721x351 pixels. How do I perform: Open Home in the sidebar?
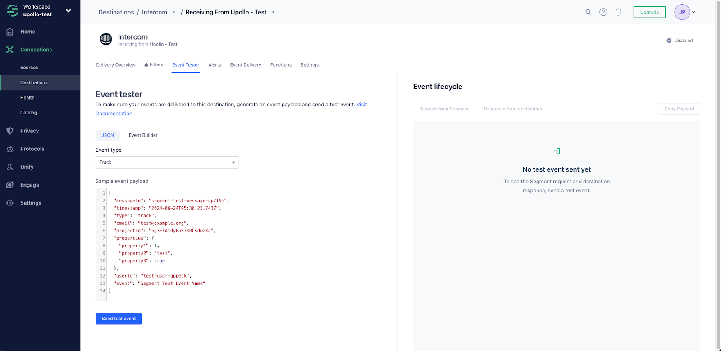(x=27, y=32)
